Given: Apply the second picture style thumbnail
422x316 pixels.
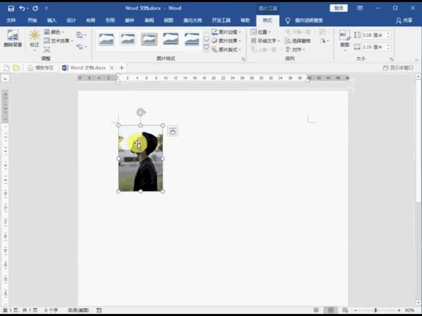Looking at the screenshot, I should click(128, 39).
